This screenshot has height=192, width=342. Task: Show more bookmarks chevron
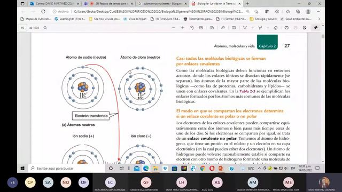(x=319, y=19)
